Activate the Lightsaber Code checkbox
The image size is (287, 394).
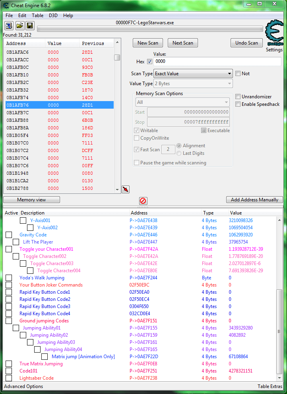coord(9,378)
